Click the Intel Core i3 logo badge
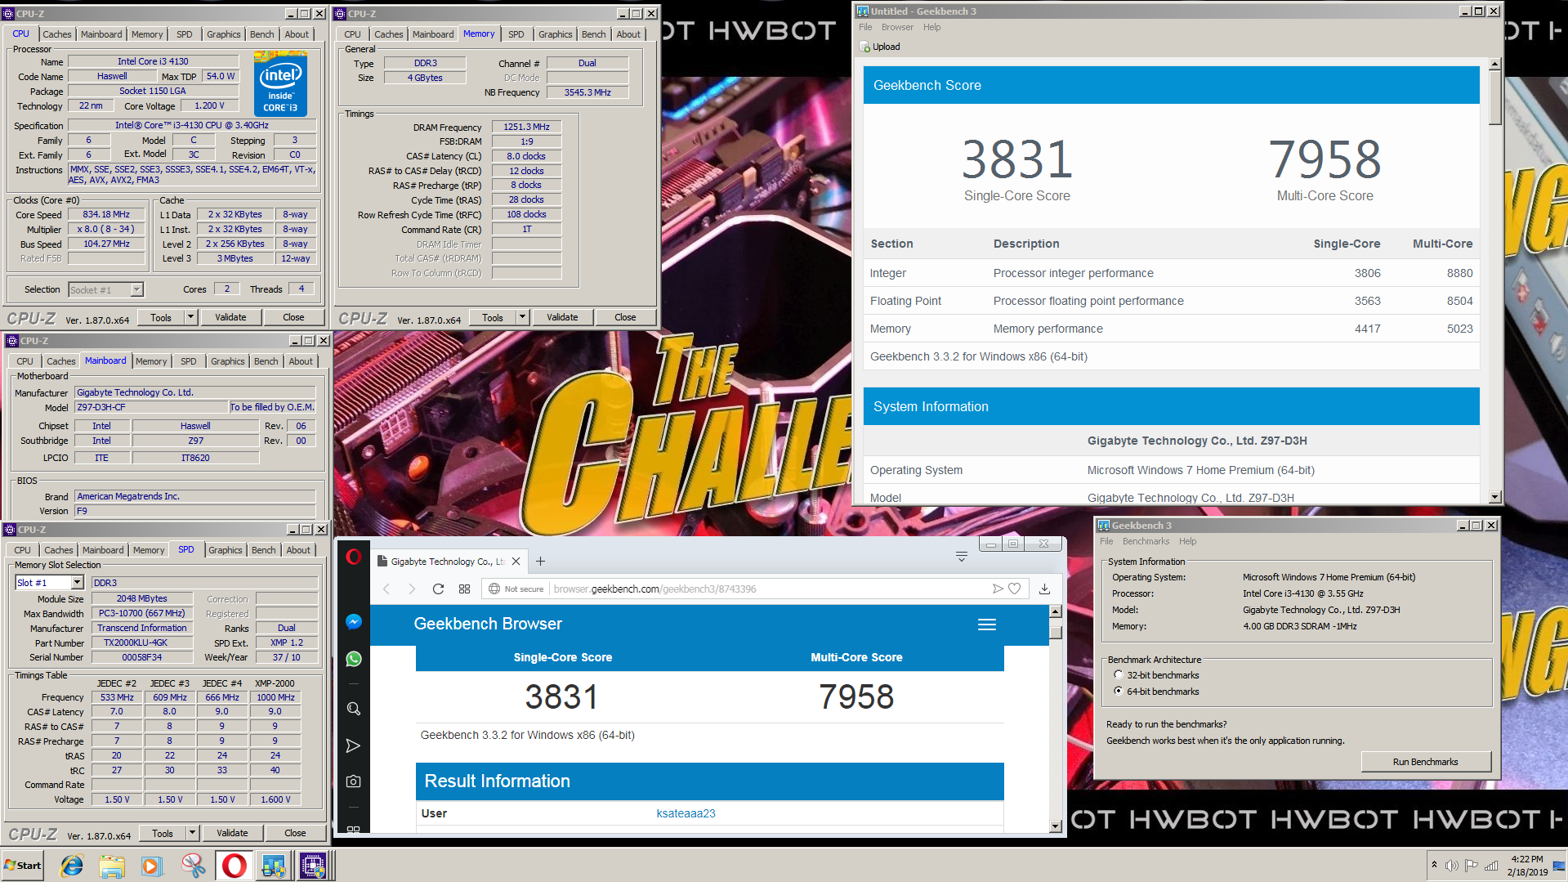This screenshot has height=882, width=1568. pos(280,84)
